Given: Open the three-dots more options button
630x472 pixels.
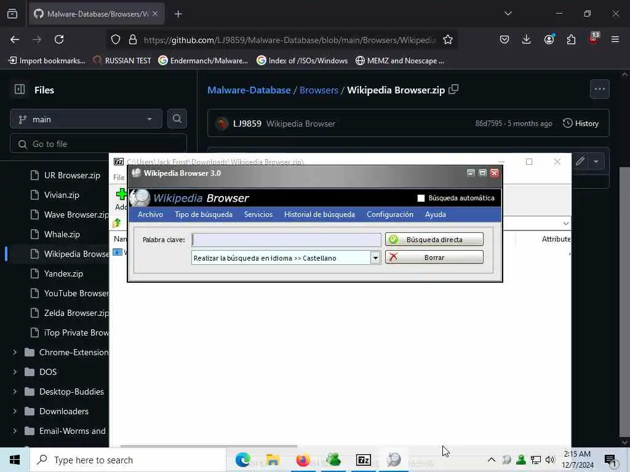Looking at the screenshot, I should (x=599, y=89).
